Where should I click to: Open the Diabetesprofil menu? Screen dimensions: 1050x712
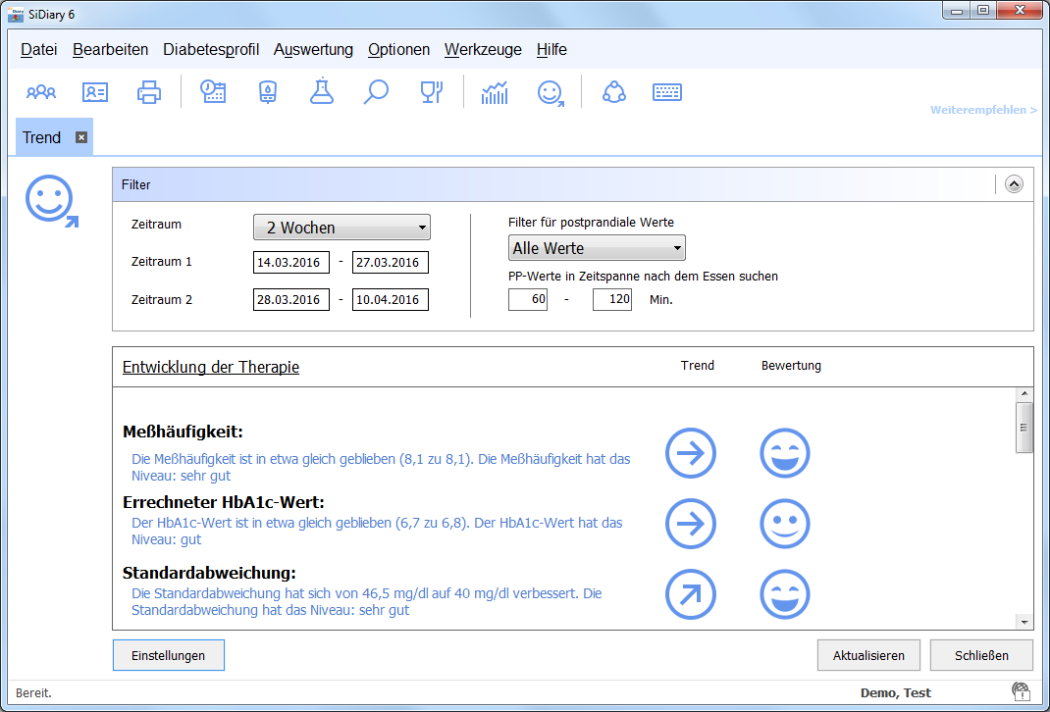tap(211, 50)
